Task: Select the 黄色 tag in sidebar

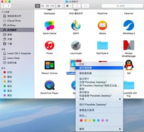Action: [x=17, y=82]
